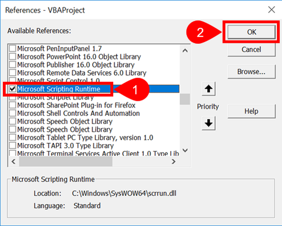Open the Browse... file dialog
282x226 pixels.
pyautogui.click(x=251, y=72)
